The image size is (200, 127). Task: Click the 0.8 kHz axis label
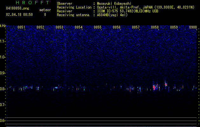pos(3,89)
